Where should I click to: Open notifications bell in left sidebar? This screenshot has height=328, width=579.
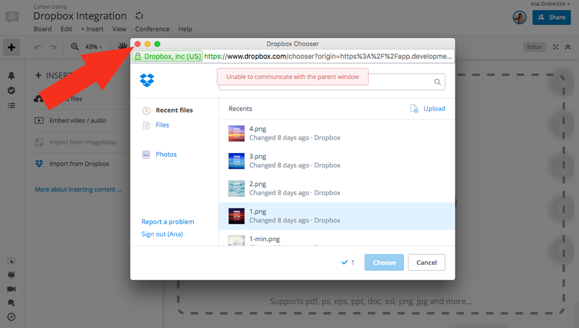(12, 75)
